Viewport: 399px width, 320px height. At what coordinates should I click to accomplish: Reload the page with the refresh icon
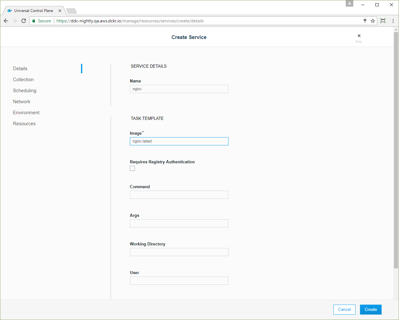[x=24, y=21]
